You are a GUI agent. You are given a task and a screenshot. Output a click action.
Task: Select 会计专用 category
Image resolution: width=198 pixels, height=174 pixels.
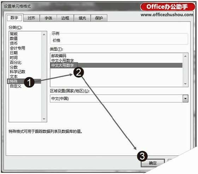coord(17,48)
